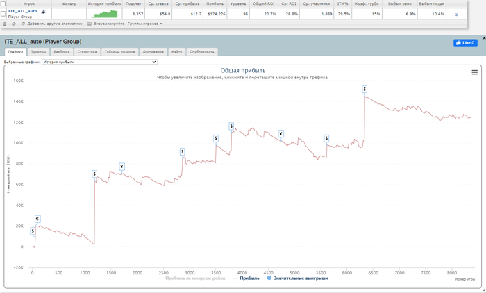The height and width of the screenshot is (293, 486).
Task: Click the yen win marker near game 4750
Action: pyautogui.click(x=280, y=134)
